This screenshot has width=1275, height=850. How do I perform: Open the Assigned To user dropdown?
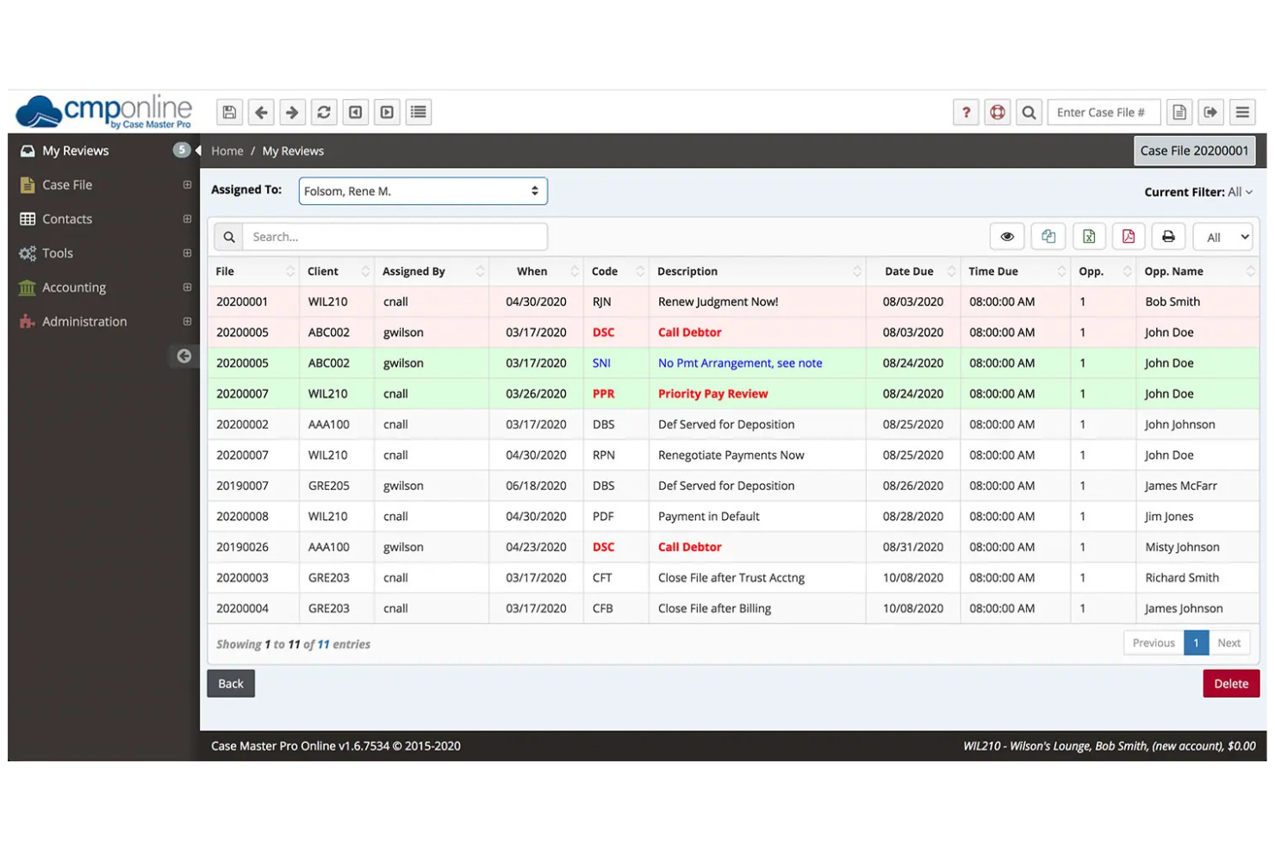[x=422, y=190]
